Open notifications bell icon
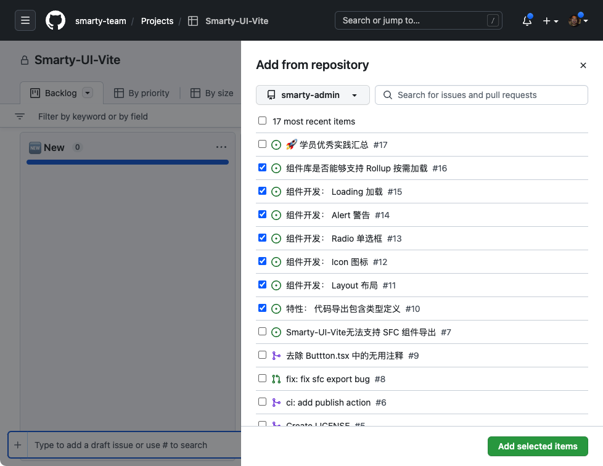The image size is (603, 466). click(x=527, y=21)
